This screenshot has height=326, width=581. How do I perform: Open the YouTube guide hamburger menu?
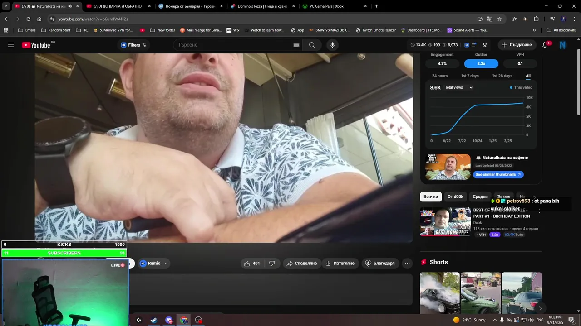pyautogui.click(x=11, y=45)
